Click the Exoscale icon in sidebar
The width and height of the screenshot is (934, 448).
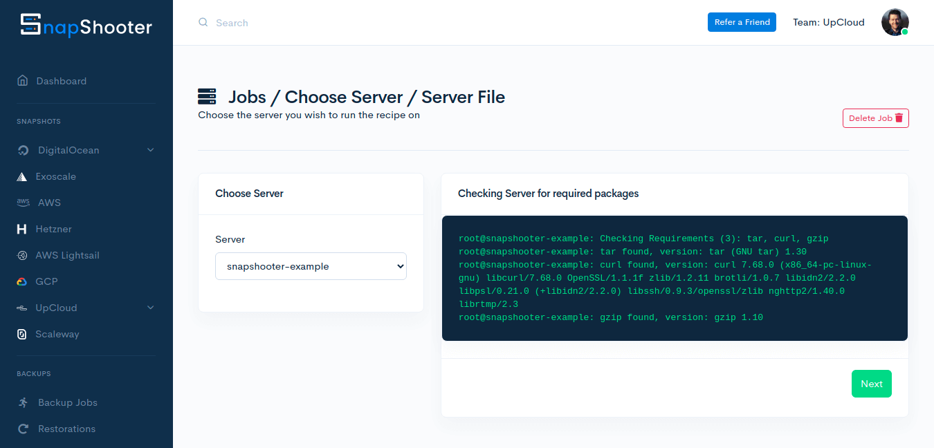tap(22, 177)
